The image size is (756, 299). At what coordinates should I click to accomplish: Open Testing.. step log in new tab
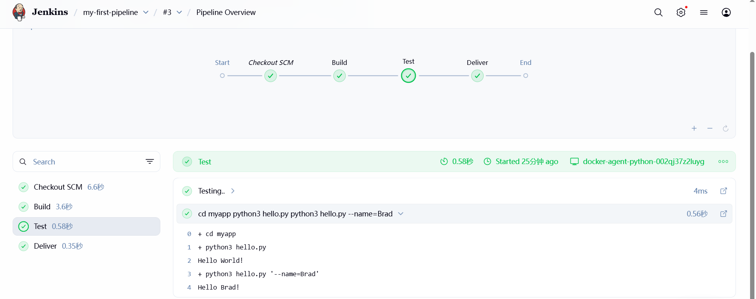[724, 191]
